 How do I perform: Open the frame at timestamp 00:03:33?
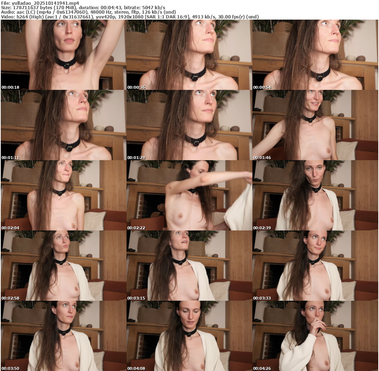click(315, 266)
